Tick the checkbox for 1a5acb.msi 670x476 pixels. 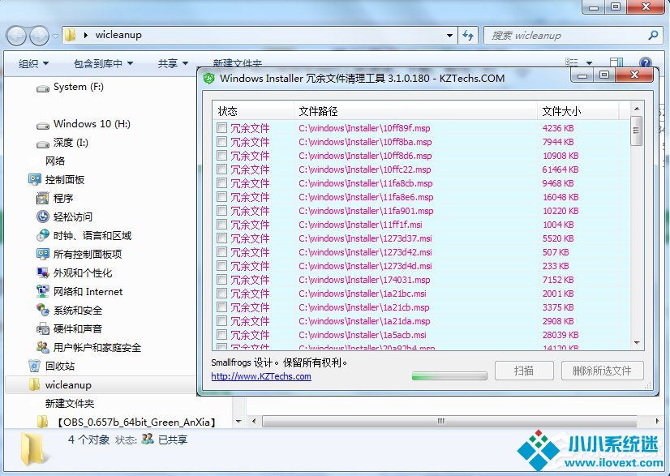point(221,335)
